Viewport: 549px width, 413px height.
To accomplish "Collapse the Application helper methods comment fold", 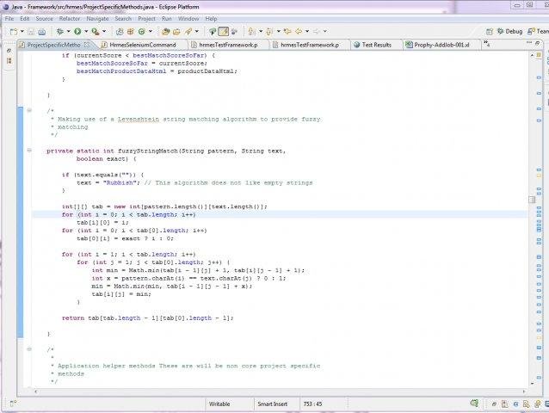I will coord(29,348).
